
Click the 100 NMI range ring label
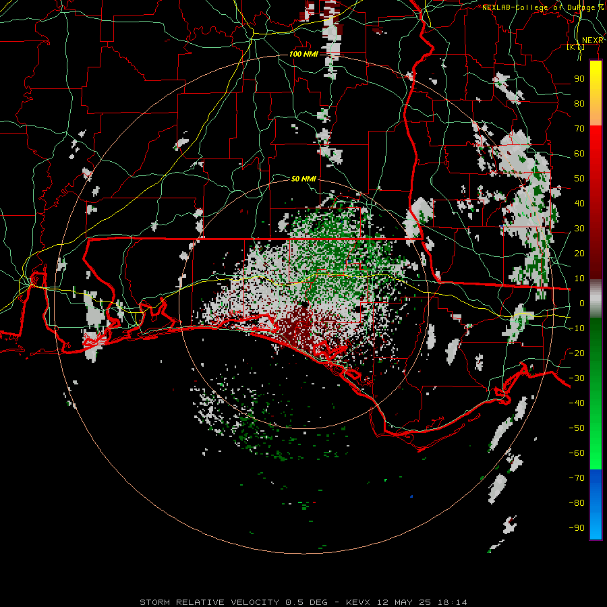tap(303, 54)
